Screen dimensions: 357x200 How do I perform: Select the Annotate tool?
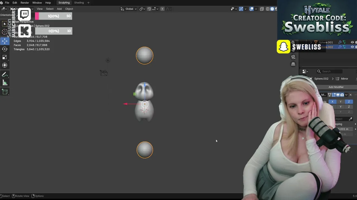(5, 74)
